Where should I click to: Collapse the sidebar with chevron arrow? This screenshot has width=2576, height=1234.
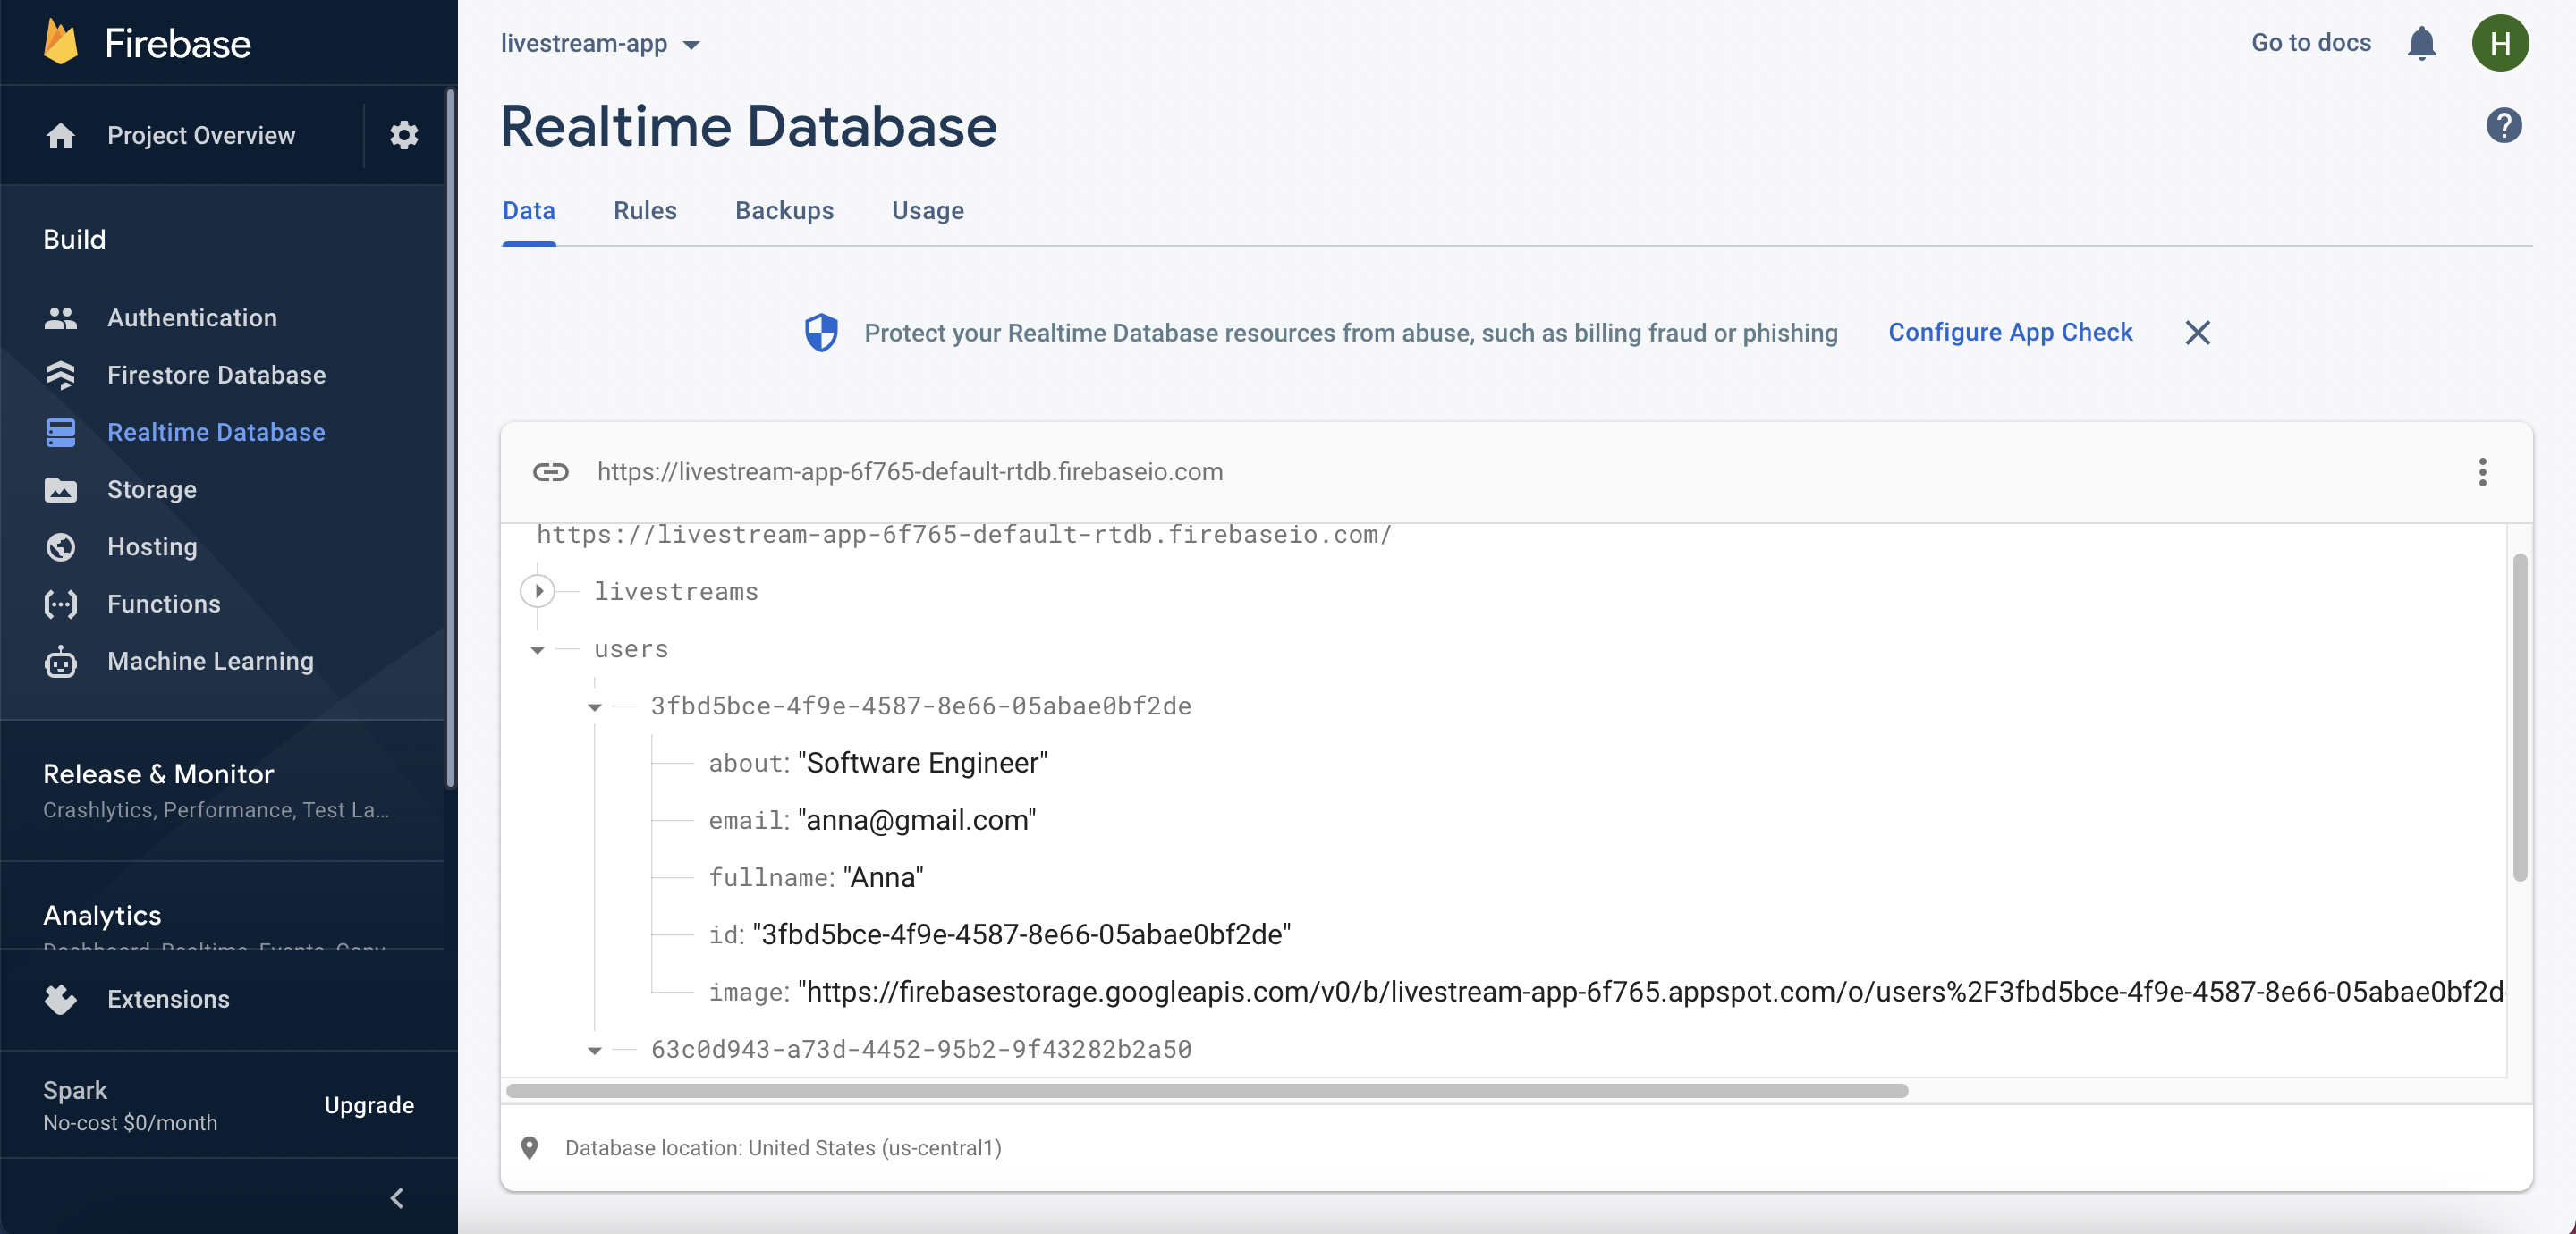point(397,1198)
